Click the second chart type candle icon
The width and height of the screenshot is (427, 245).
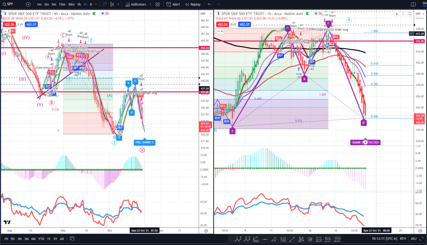[x=112, y=4]
